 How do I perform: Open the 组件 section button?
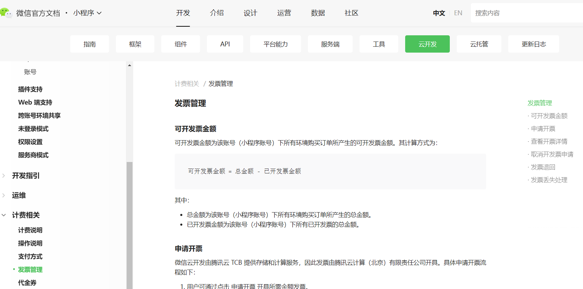coord(181,44)
